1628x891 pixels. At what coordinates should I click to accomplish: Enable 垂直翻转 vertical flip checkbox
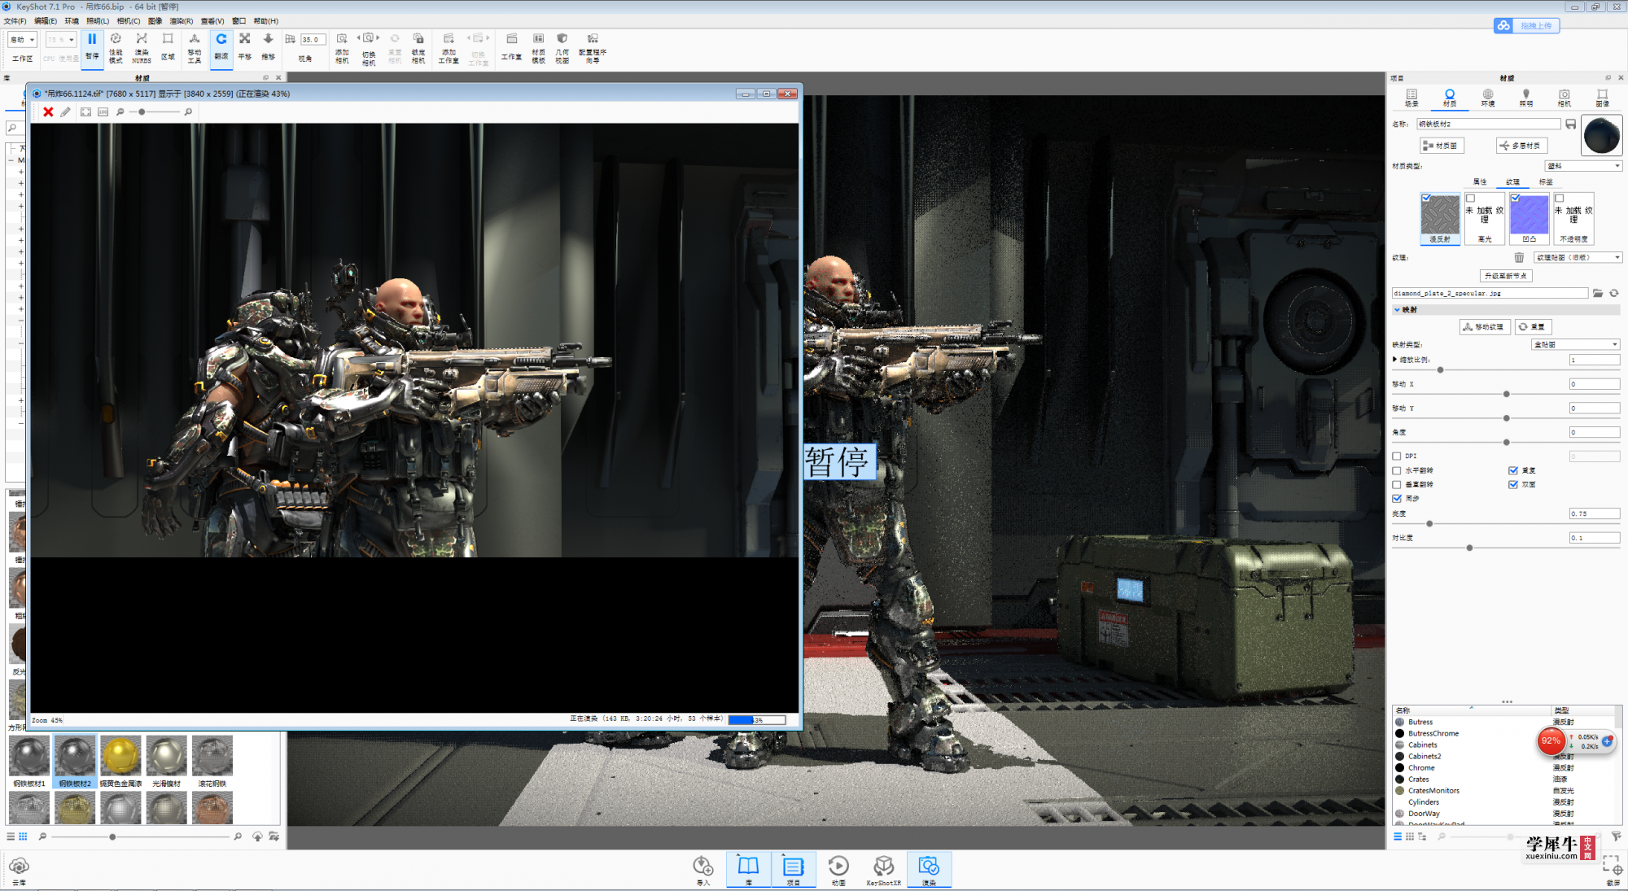[1397, 484]
